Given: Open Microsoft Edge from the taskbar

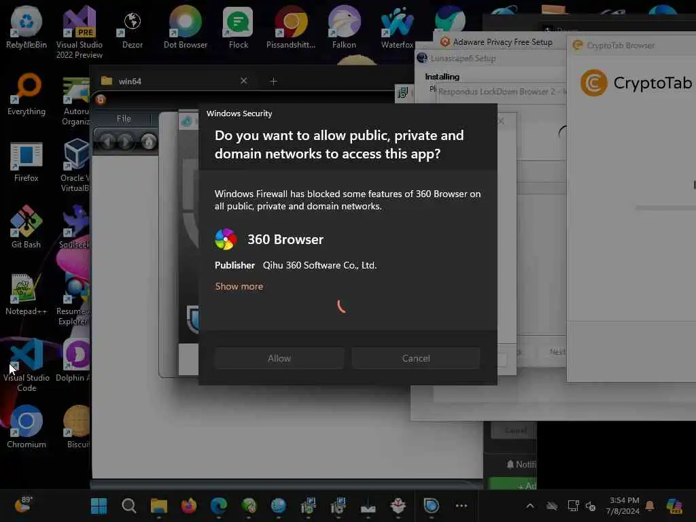Looking at the screenshot, I should click(219, 506).
